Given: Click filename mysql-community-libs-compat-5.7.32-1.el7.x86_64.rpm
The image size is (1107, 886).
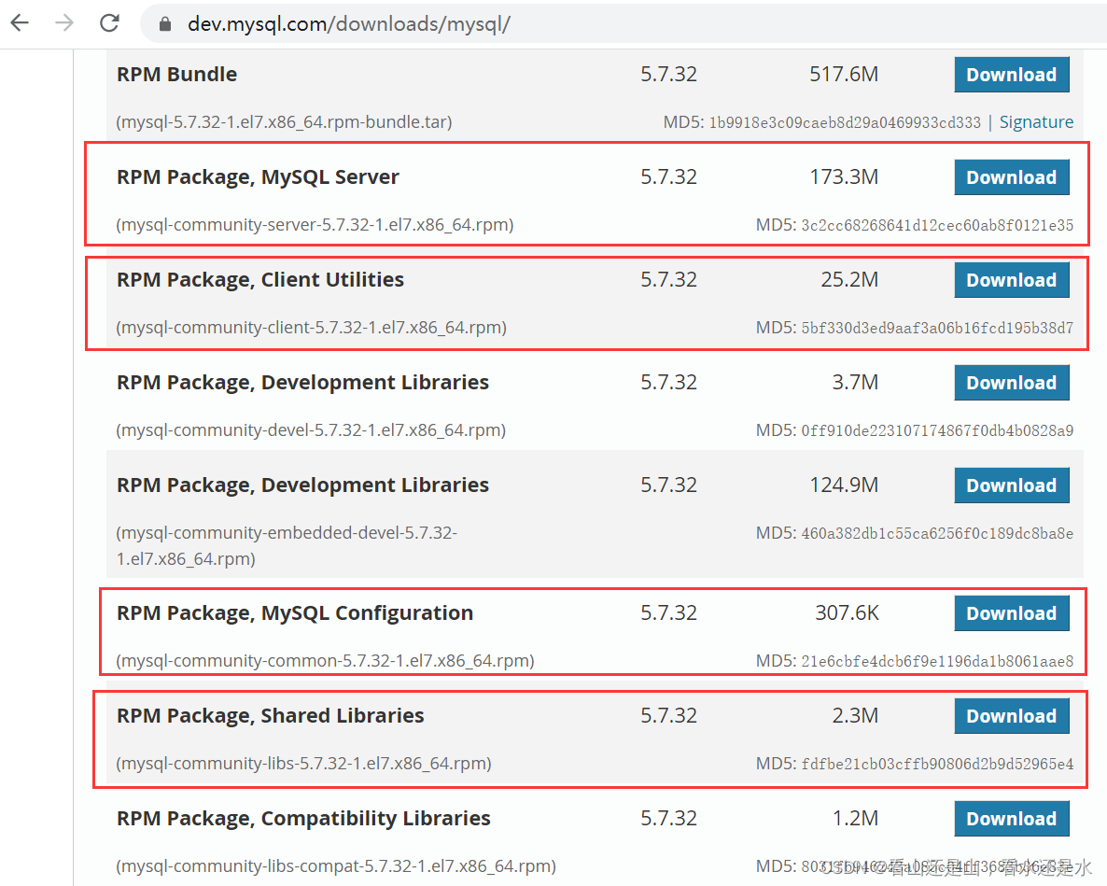Looking at the screenshot, I should click(336, 866).
